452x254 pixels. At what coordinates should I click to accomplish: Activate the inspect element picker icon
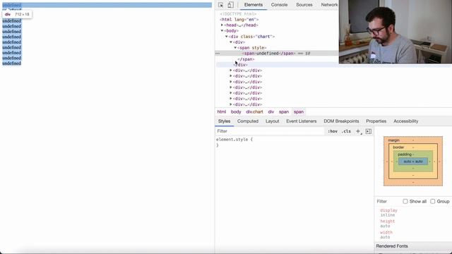click(x=220, y=5)
